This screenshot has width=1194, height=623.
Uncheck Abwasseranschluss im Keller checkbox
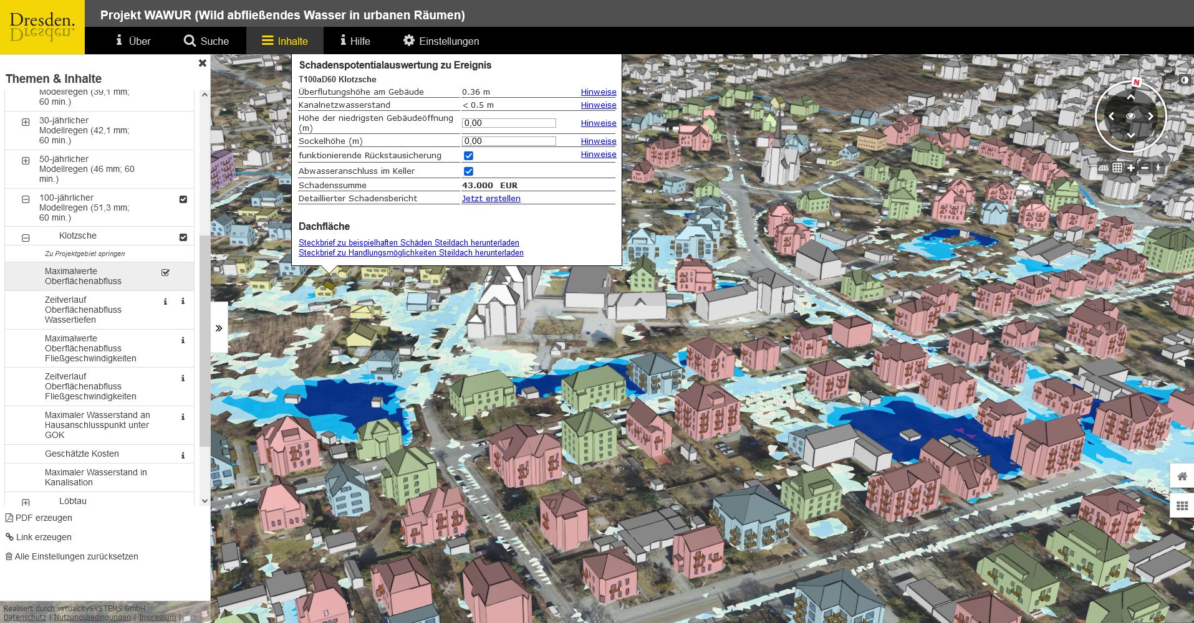point(468,171)
